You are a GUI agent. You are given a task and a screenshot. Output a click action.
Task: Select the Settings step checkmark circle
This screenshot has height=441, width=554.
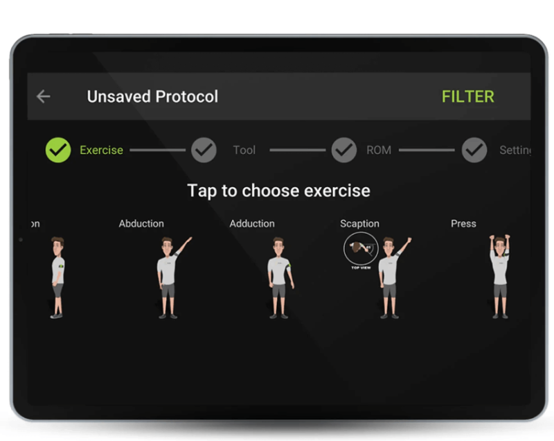(474, 150)
